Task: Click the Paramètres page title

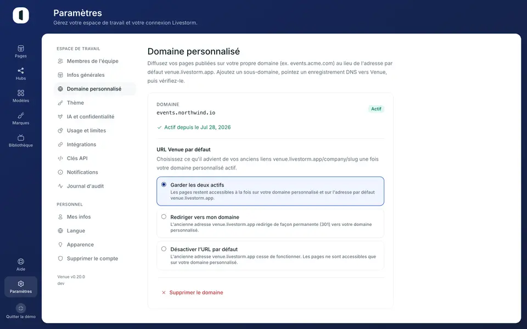Action: [77, 13]
